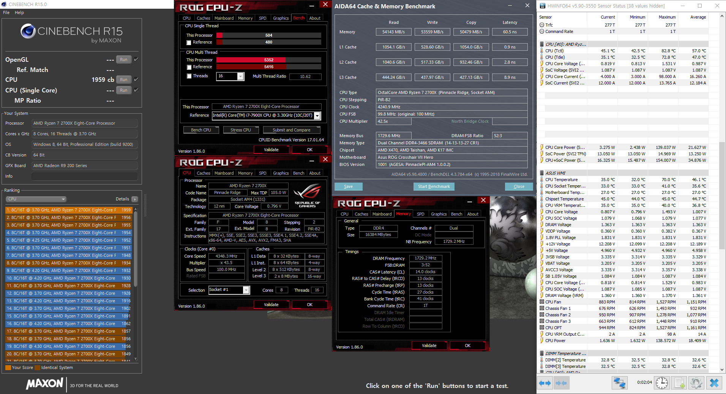Click the blue X icon in HWiNFO toolbar
726x394 pixels.
[x=715, y=383]
